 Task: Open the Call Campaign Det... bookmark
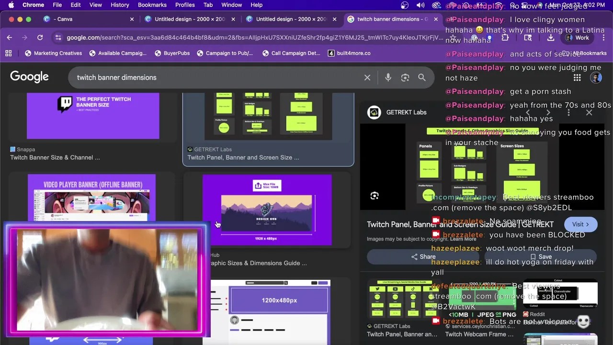point(291,53)
